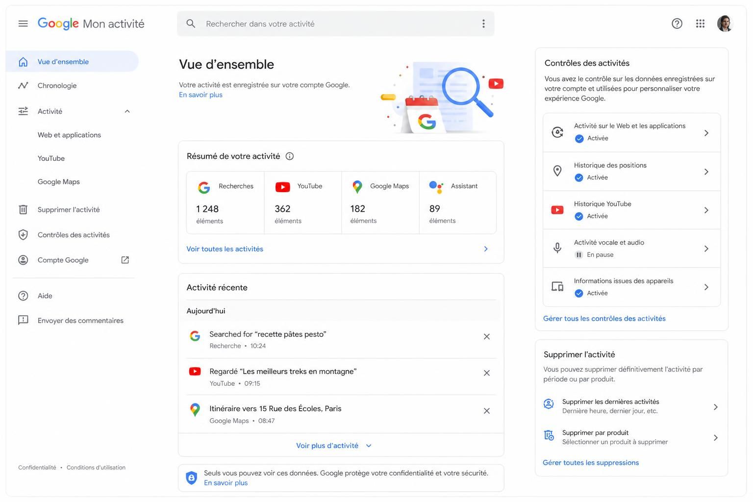Open search options three-dot menu

pos(483,24)
